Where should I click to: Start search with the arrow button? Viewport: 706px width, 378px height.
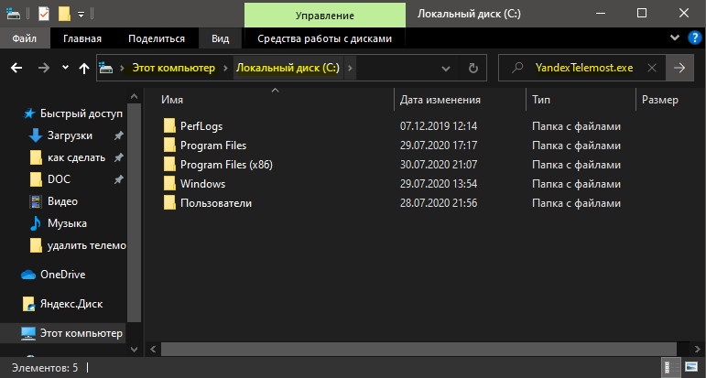pyautogui.click(x=679, y=68)
